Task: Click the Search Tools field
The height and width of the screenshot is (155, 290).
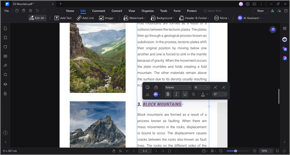Action: pyautogui.click(x=212, y=11)
